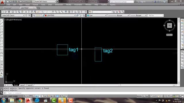Click the Zoom Realtime magnifier icon
Viewport: 184px width, 103px height.
pyautogui.click(x=56, y=12)
